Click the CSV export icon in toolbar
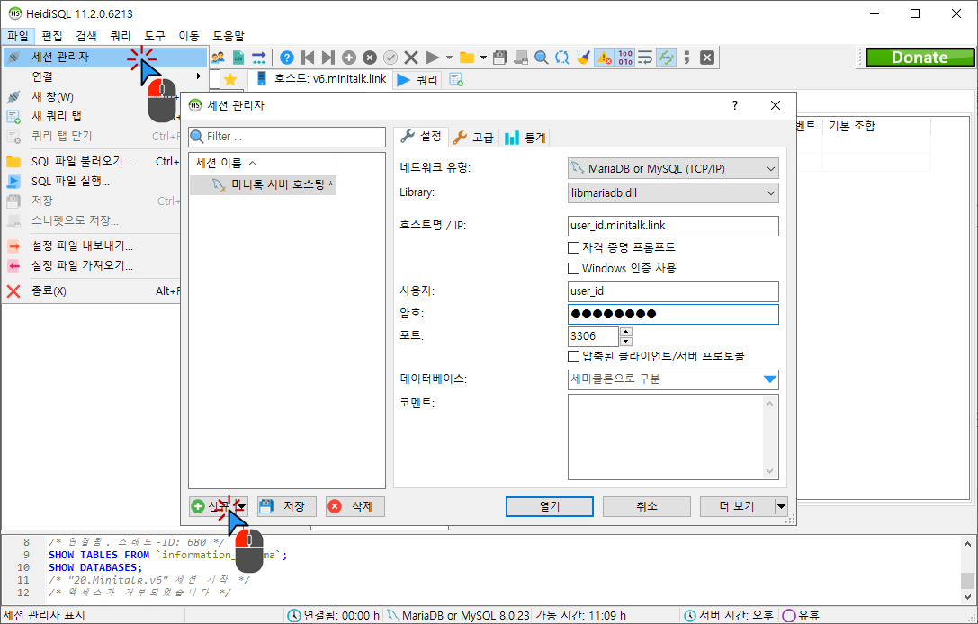Viewport: 978px width, 624px height. tap(238, 58)
